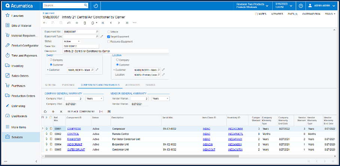
Task: Switch to the General tab
Action: pyautogui.click(x=50, y=85)
